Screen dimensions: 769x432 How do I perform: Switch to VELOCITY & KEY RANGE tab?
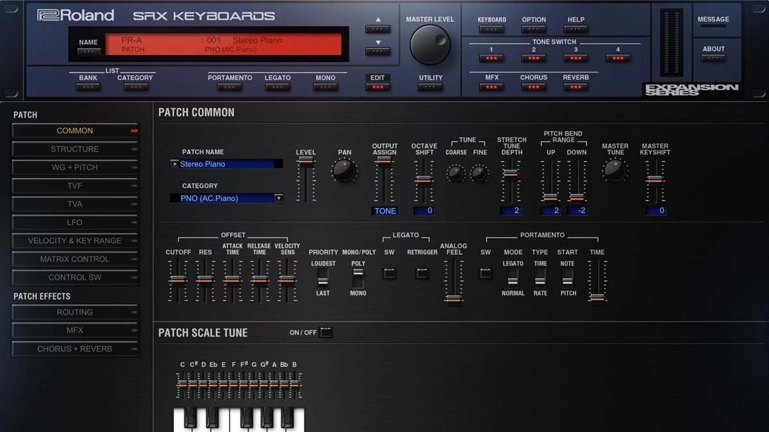(x=75, y=241)
